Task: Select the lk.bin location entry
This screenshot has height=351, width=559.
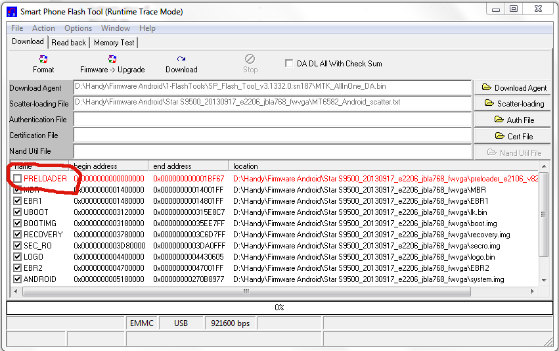Action: 360,212
